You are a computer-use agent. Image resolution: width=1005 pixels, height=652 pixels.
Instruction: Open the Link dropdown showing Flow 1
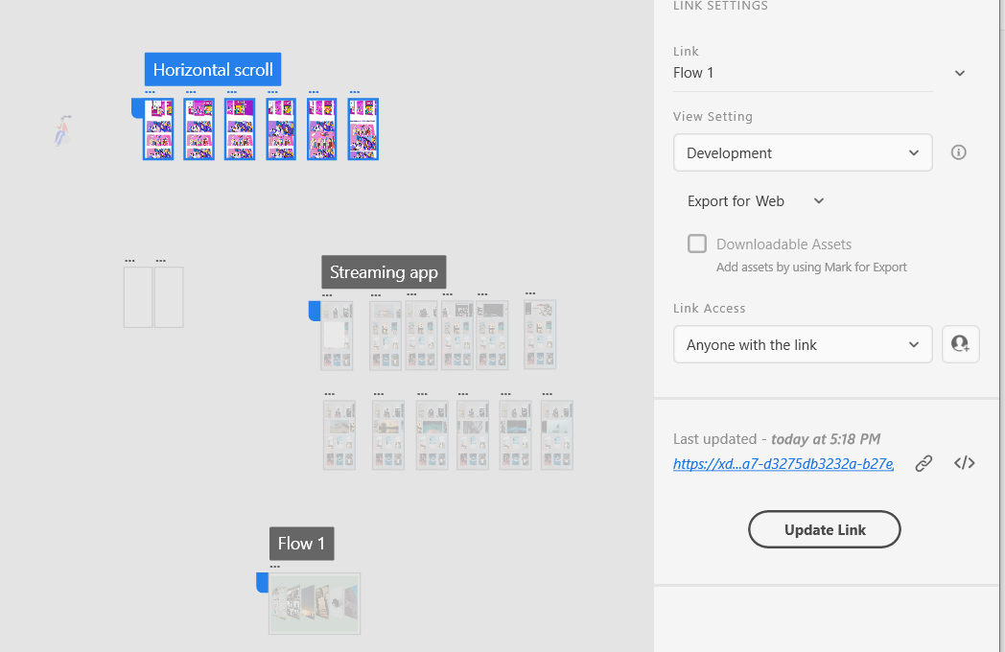[803, 73]
